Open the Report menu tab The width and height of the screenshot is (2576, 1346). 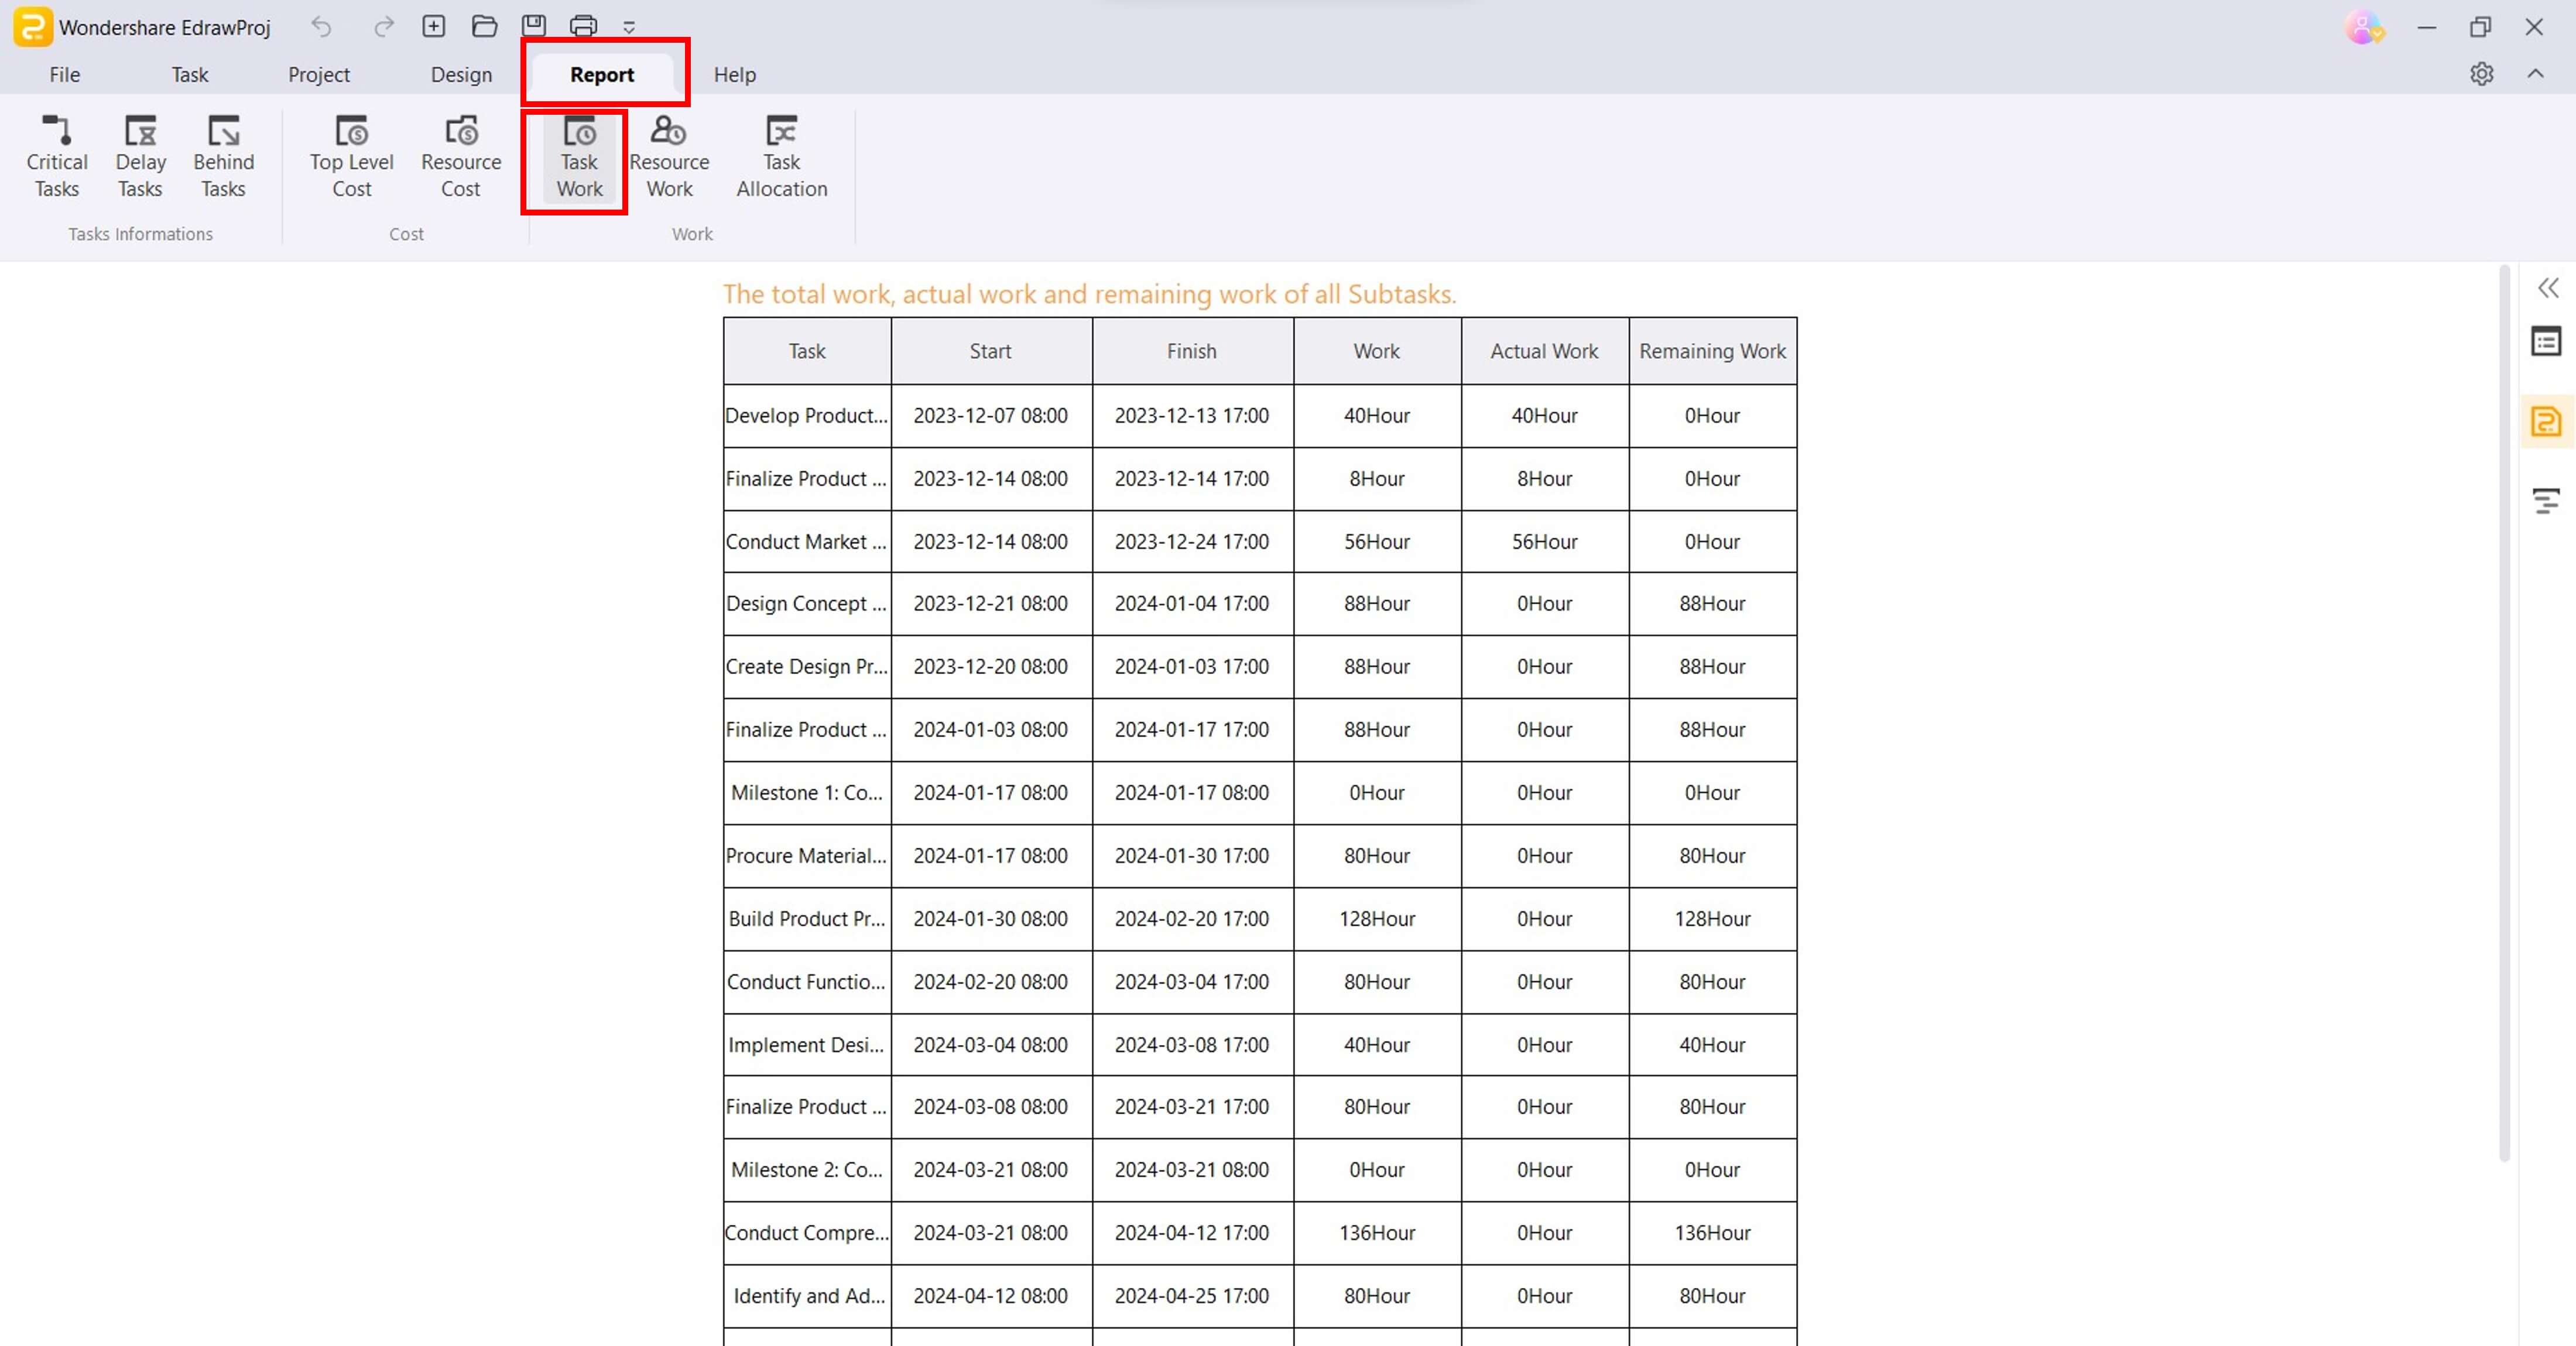(601, 73)
